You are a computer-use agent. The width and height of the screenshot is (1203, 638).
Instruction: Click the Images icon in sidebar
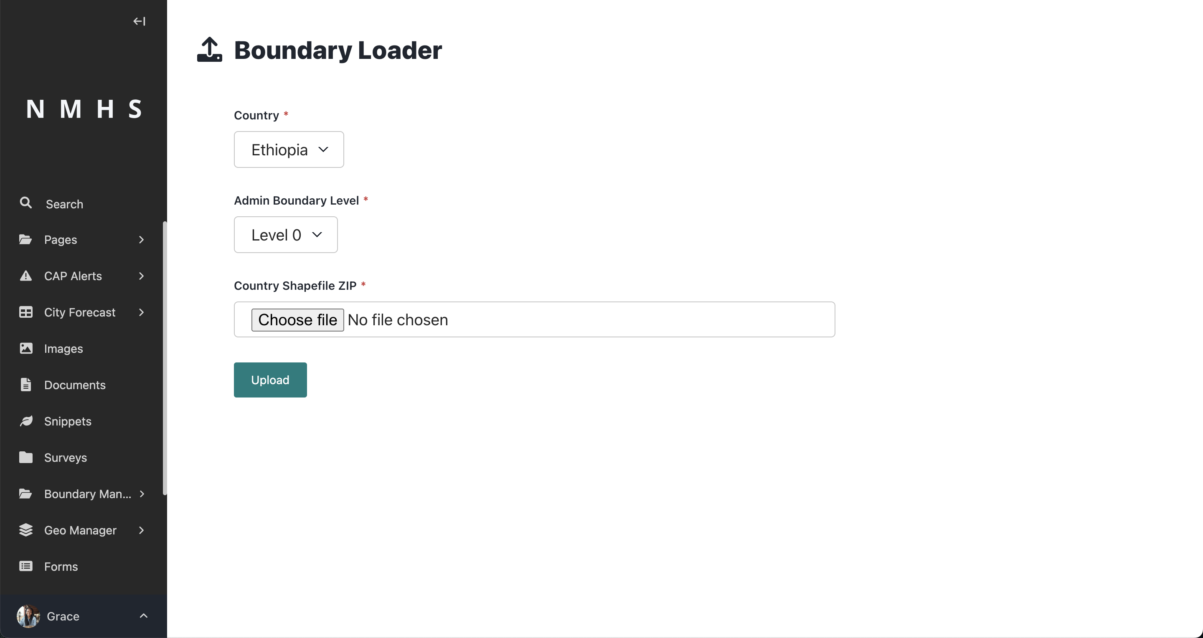25,348
